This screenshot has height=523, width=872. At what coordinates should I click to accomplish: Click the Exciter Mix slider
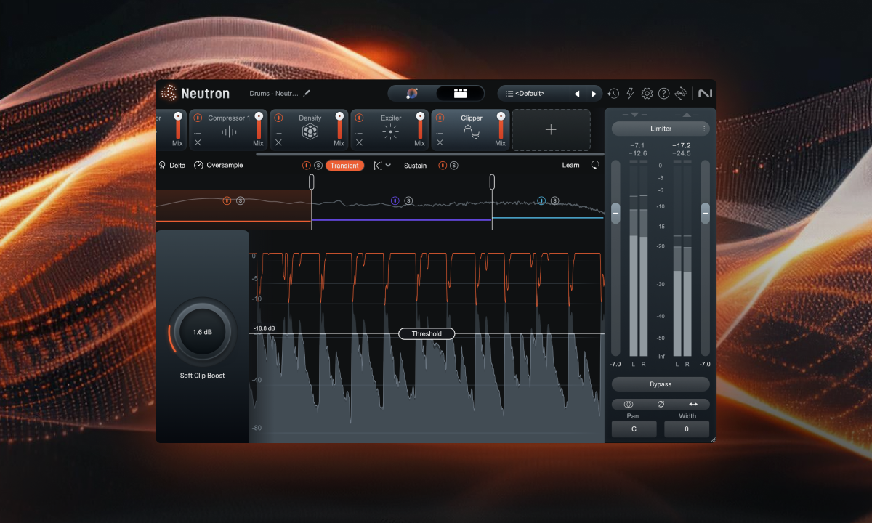pyautogui.click(x=419, y=126)
